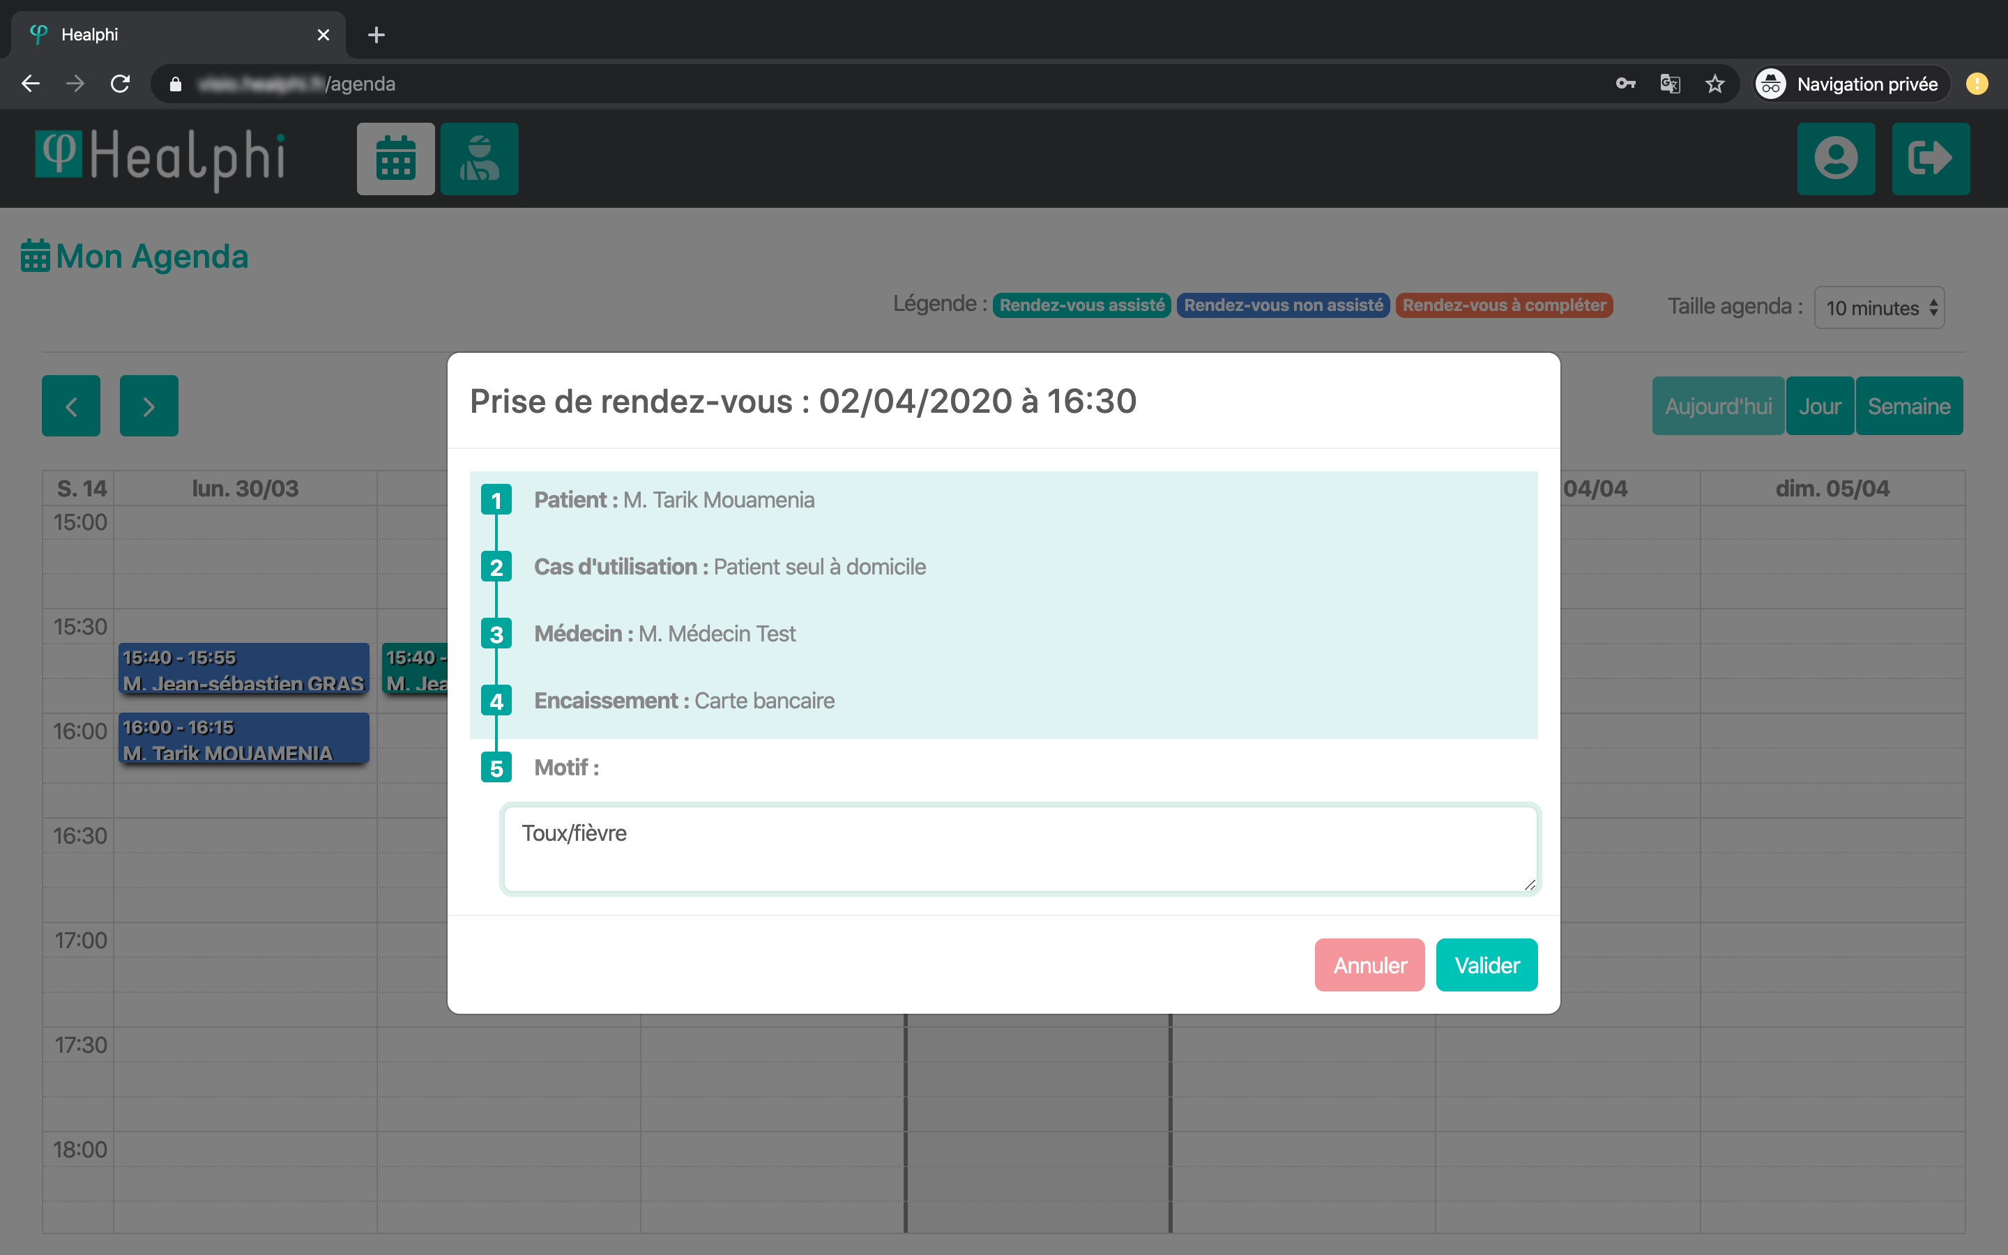
Task: Click the Mon Agenda page title
Action: click(135, 257)
